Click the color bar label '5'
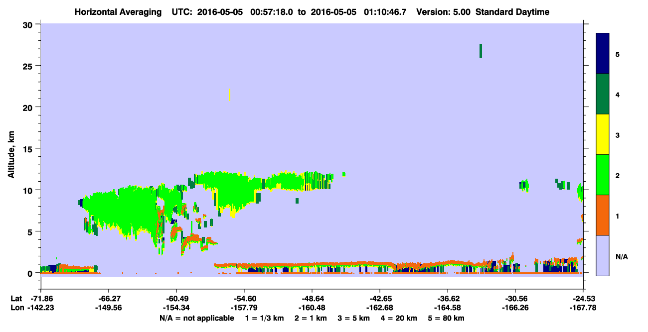This screenshot has height=332, width=648. pos(618,54)
